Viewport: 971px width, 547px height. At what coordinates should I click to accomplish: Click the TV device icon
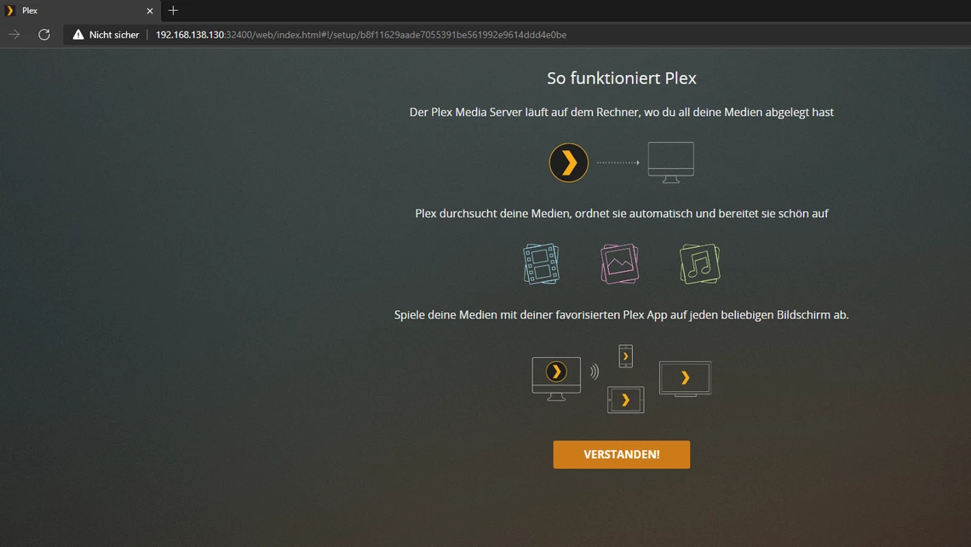[685, 377]
